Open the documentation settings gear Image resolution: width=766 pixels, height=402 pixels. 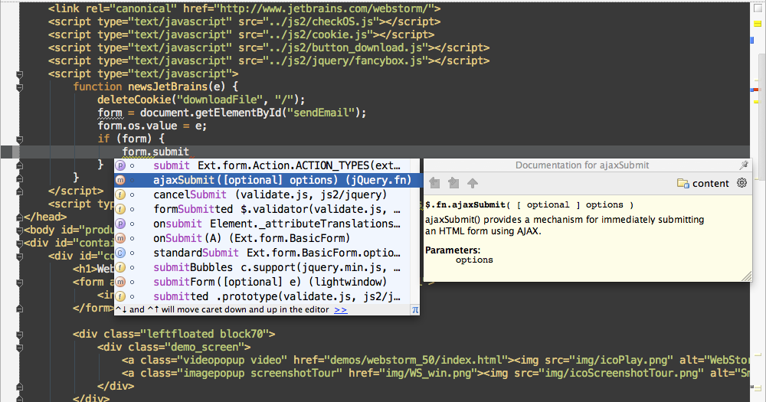741,183
